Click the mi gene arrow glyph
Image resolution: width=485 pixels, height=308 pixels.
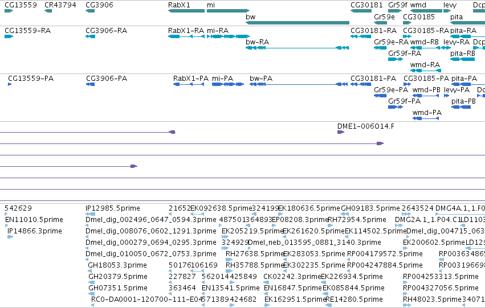228,11
